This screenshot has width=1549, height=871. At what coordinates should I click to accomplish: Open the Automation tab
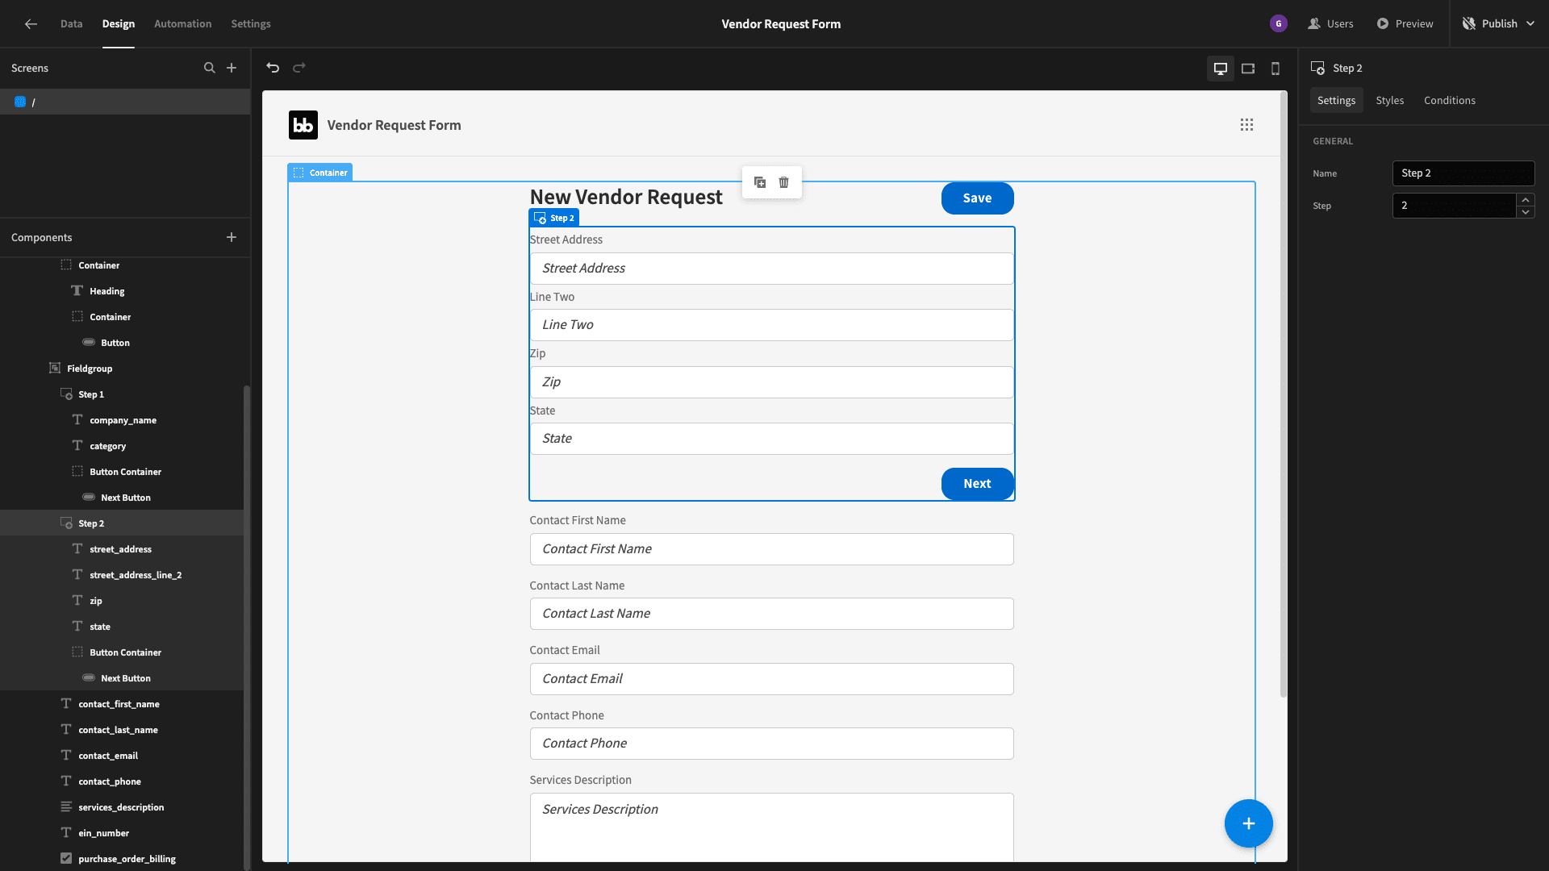[183, 24]
